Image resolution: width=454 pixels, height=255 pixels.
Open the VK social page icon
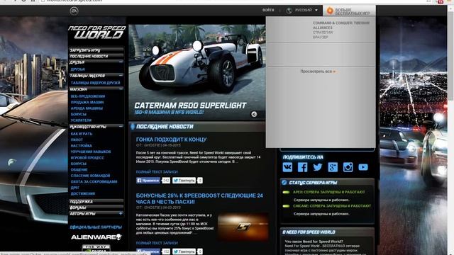[287, 167]
